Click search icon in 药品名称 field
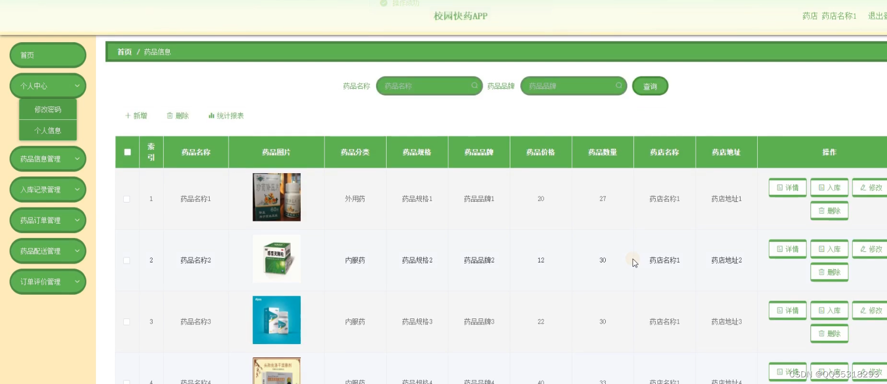Viewport: 887px width, 384px height. (474, 85)
